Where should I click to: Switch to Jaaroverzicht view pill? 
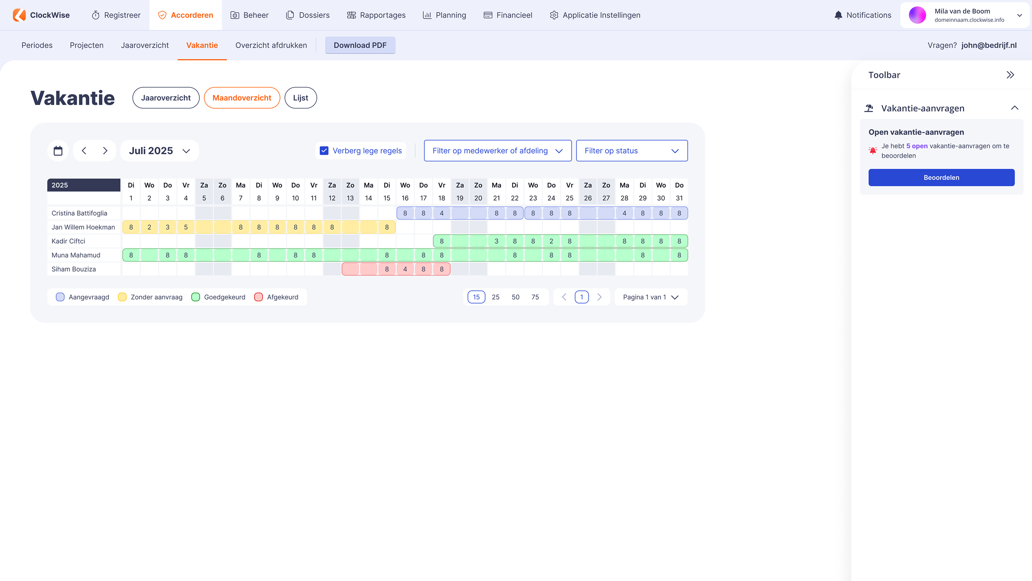pos(166,98)
